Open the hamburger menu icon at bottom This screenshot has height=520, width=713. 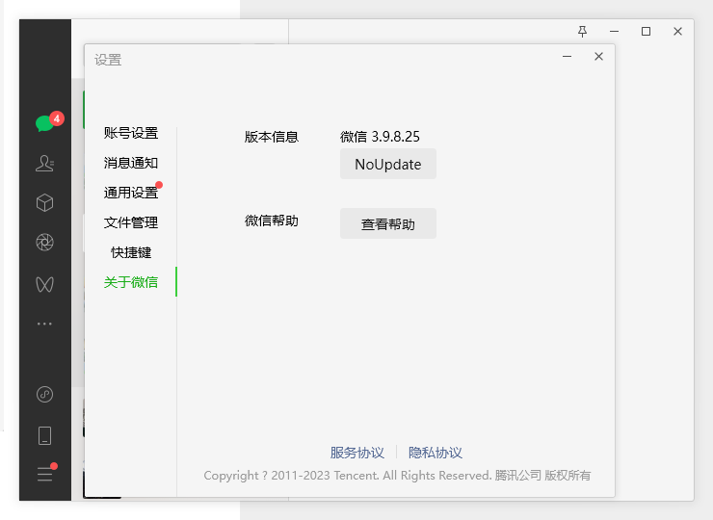coord(45,475)
